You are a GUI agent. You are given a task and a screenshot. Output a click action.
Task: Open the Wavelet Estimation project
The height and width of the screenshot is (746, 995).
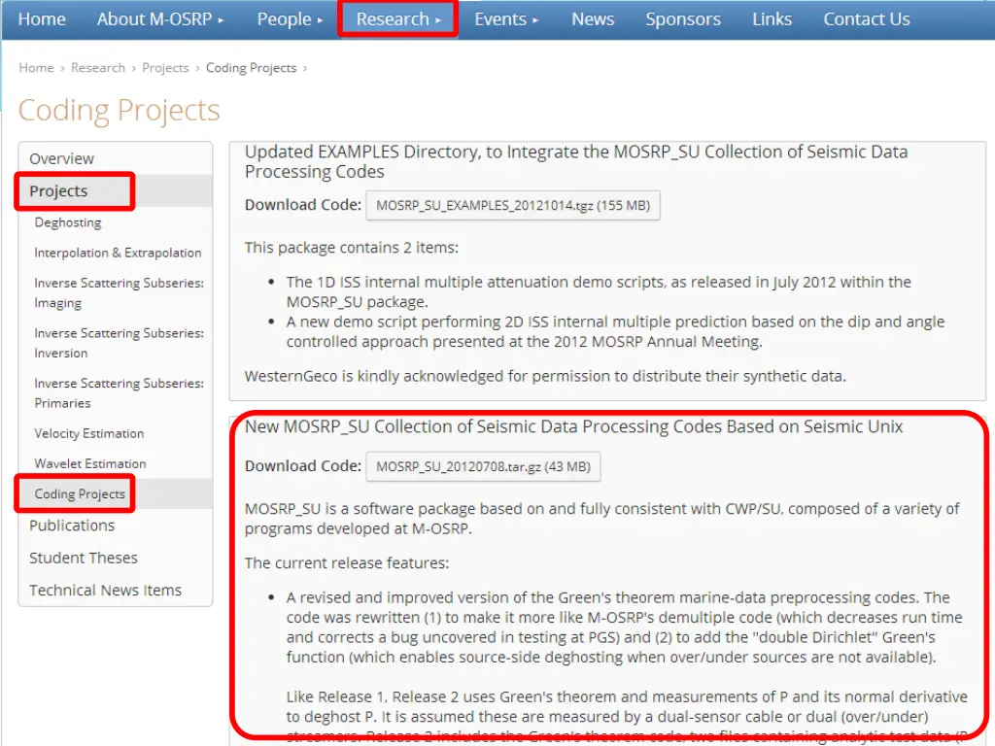tap(90, 464)
